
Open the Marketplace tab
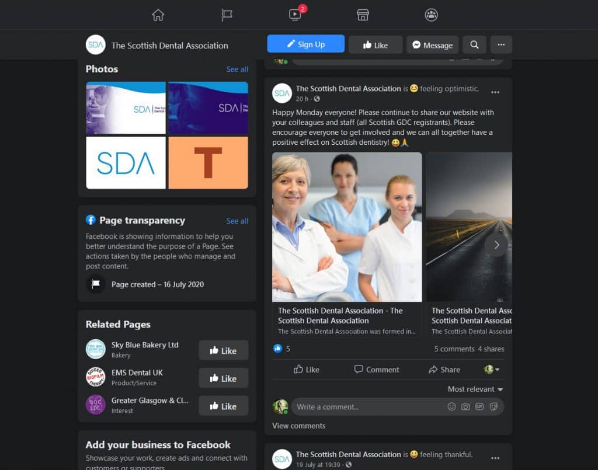pos(363,15)
